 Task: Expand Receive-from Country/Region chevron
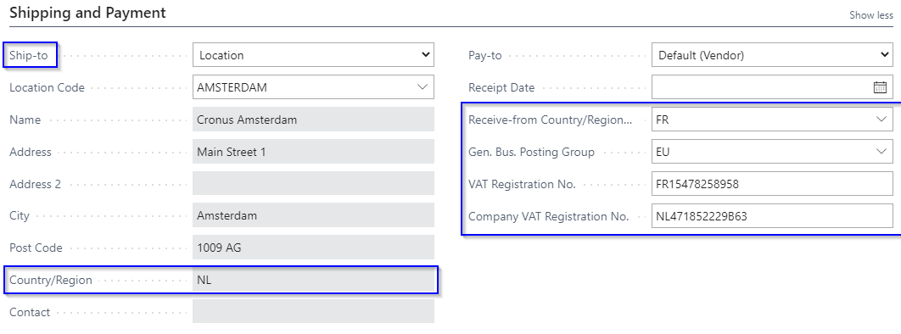(881, 120)
